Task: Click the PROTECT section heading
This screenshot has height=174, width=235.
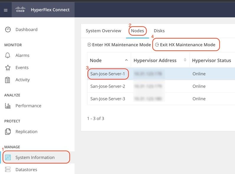Action: click(x=12, y=121)
